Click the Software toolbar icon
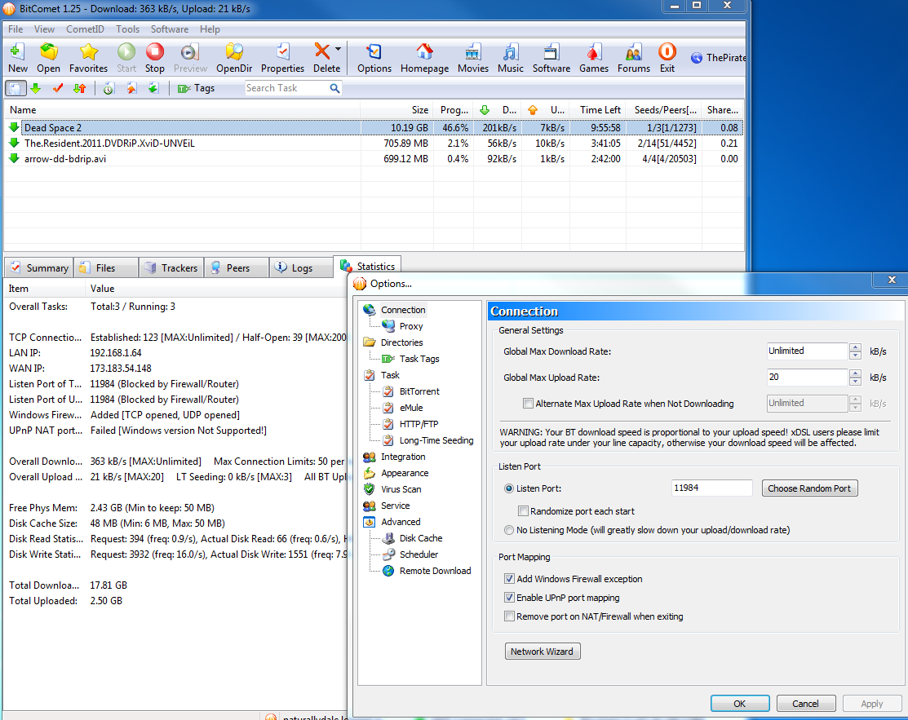The width and height of the screenshot is (908, 720). [x=551, y=58]
